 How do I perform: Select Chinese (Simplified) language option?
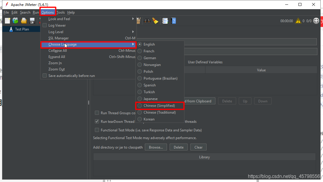click(160, 106)
